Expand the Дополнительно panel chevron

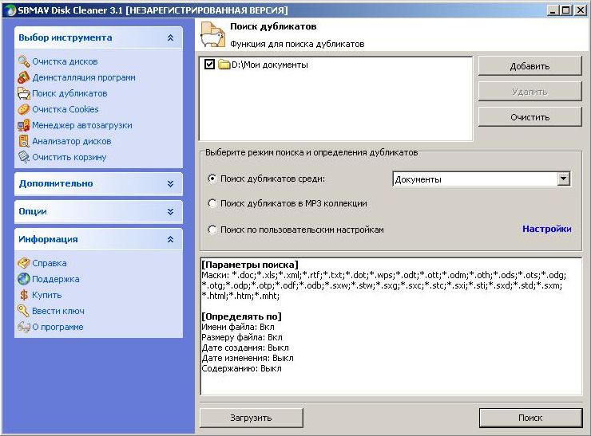tap(170, 183)
